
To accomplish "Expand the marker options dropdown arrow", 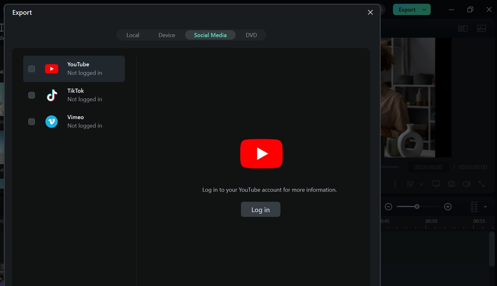I will tap(421, 184).
